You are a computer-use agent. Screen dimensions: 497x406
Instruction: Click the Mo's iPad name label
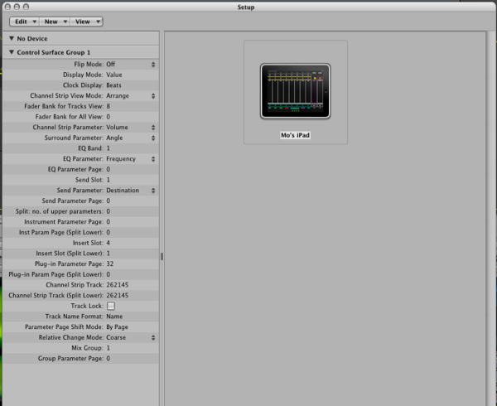pos(295,133)
